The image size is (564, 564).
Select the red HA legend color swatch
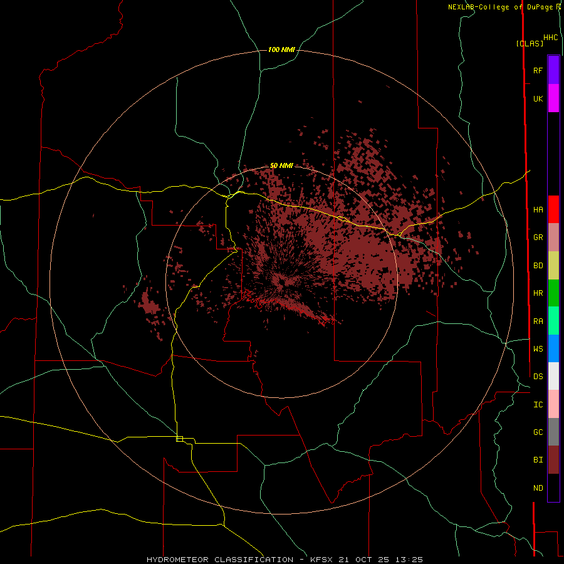pos(553,209)
